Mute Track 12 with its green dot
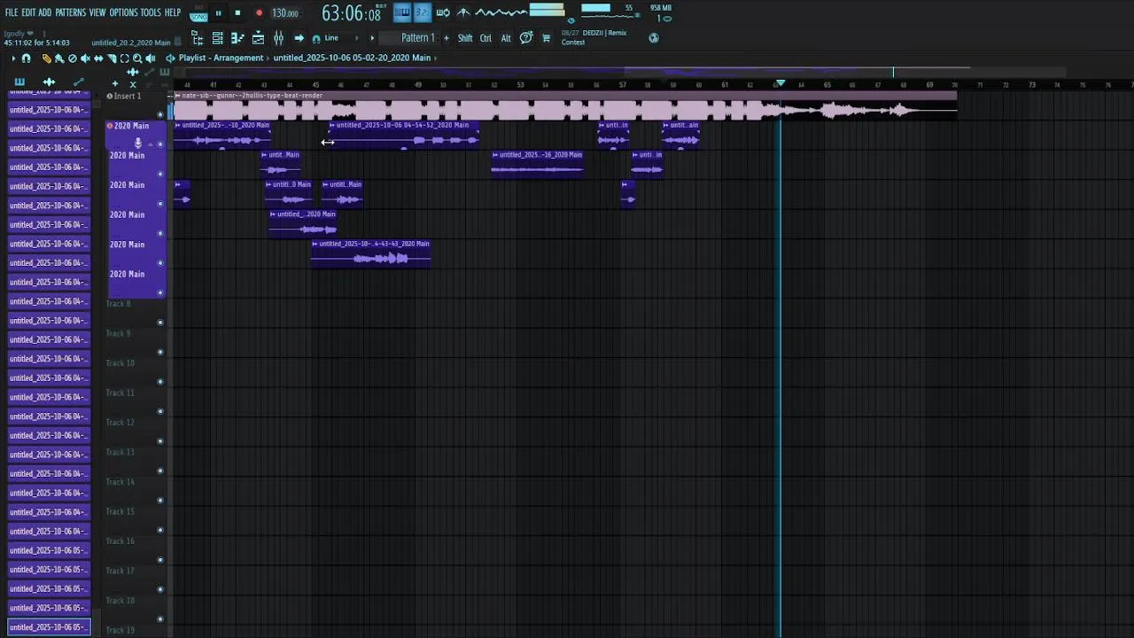The image size is (1134, 638). (160, 440)
